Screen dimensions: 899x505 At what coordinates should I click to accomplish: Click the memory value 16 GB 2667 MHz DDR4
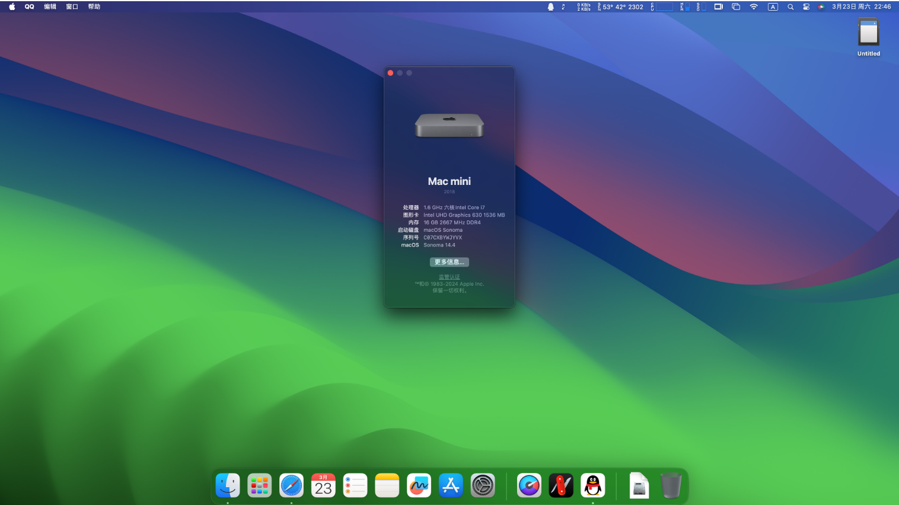click(452, 223)
